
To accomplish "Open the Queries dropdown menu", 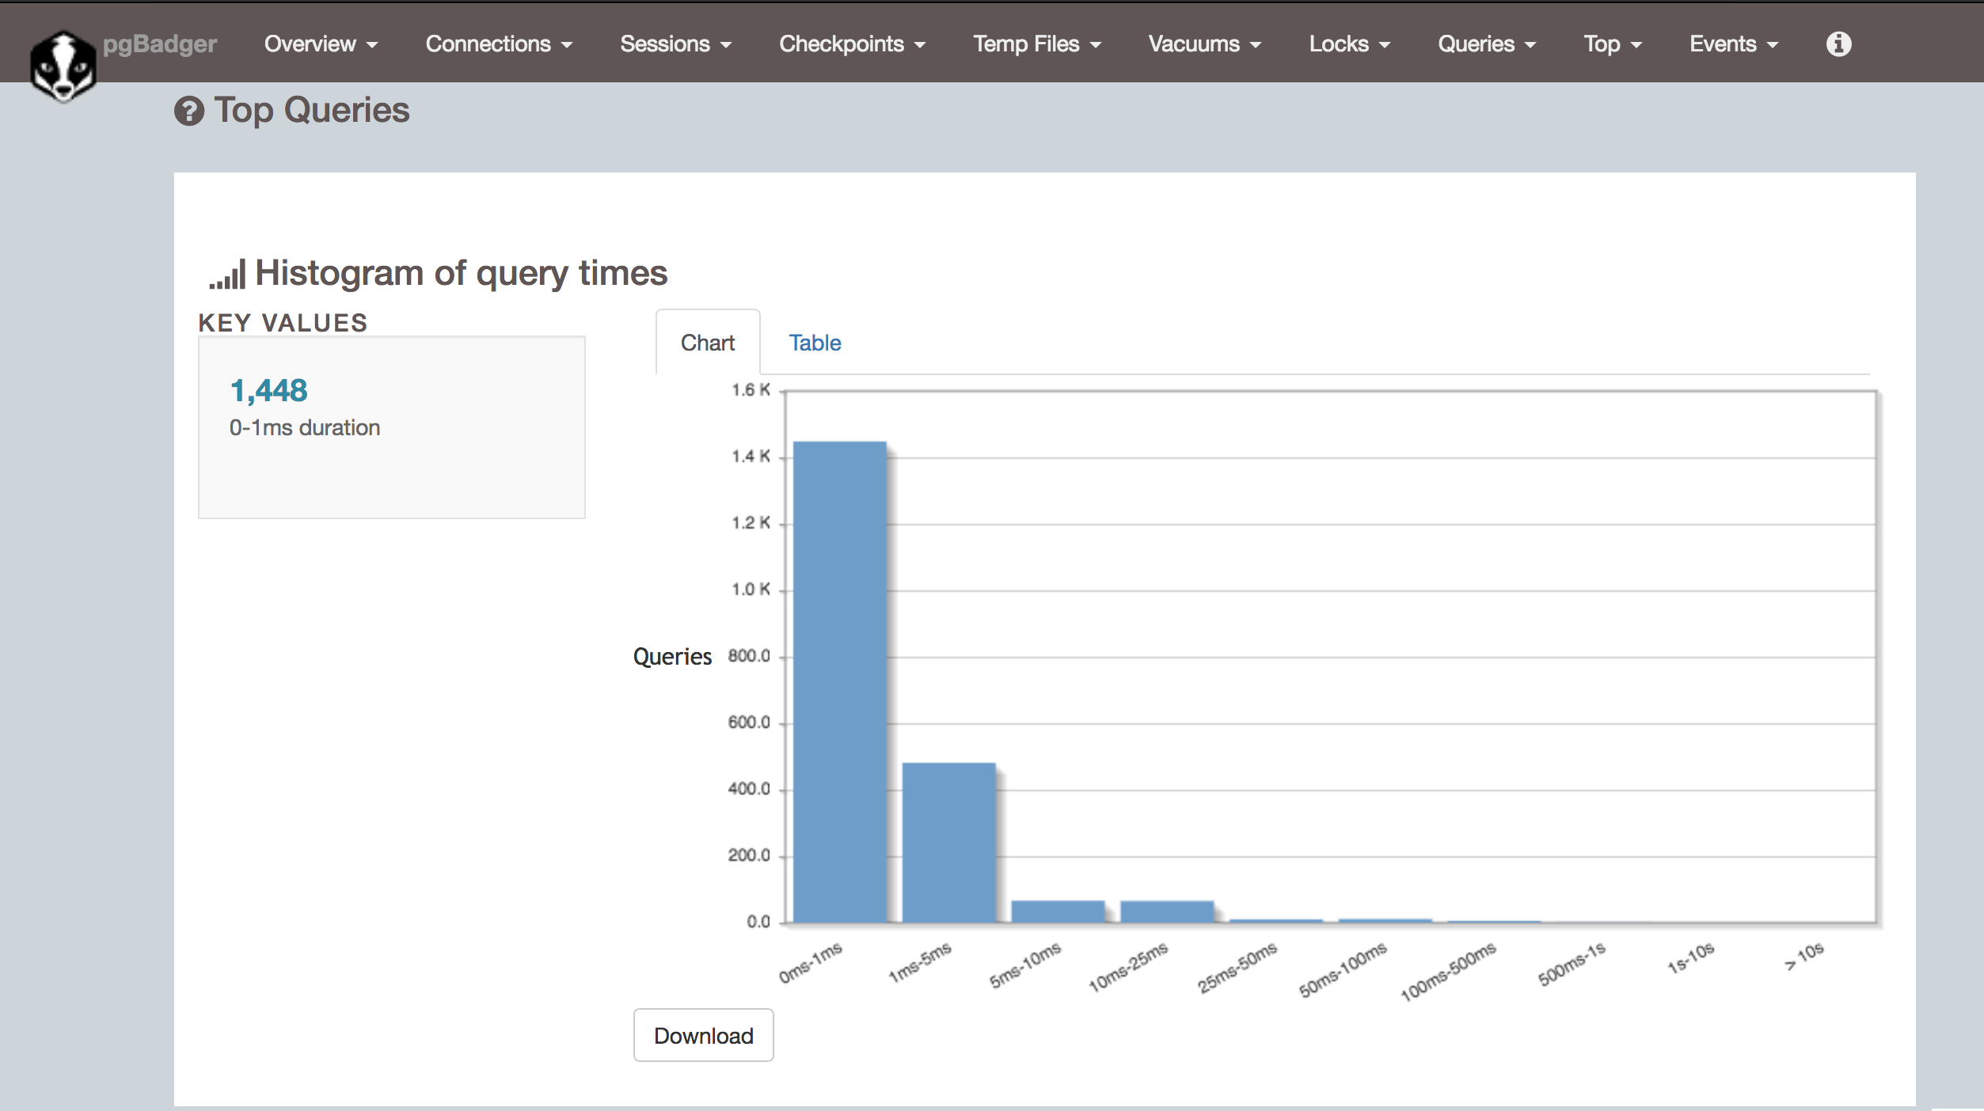I will 1487,44.
